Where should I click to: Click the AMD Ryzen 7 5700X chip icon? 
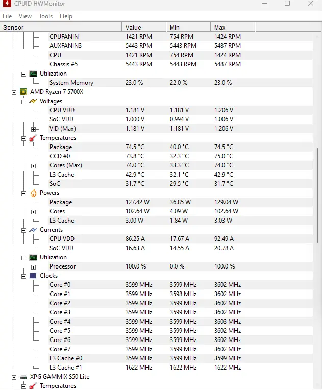(x=23, y=92)
